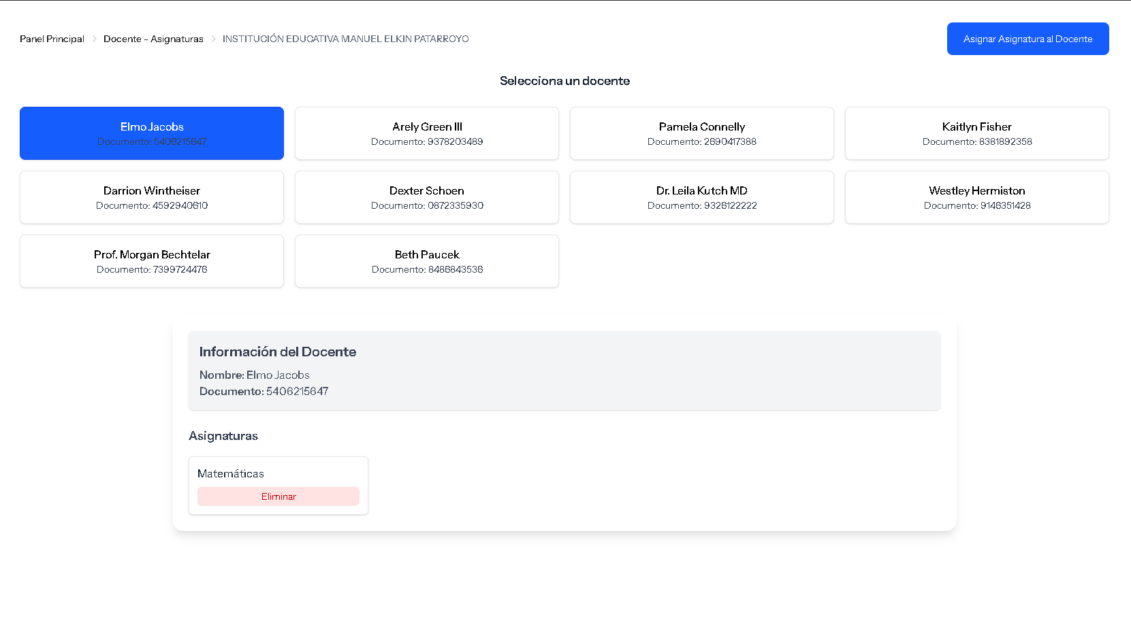The width and height of the screenshot is (1131, 629).
Task: Choose Pamela Connelly from the teachers
Action: click(x=702, y=133)
